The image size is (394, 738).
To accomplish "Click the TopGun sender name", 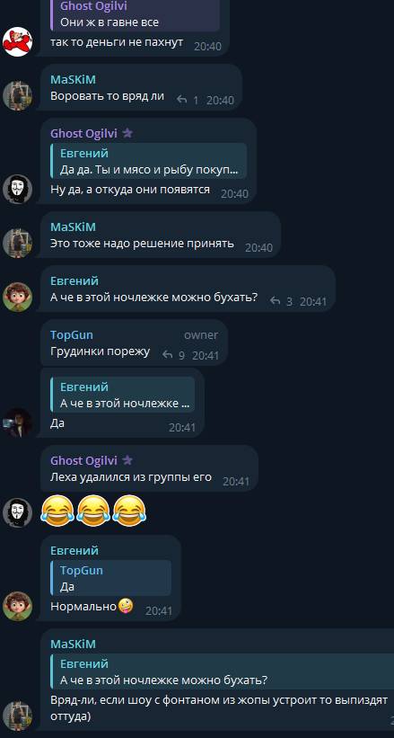I will click(x=72, y=334).
